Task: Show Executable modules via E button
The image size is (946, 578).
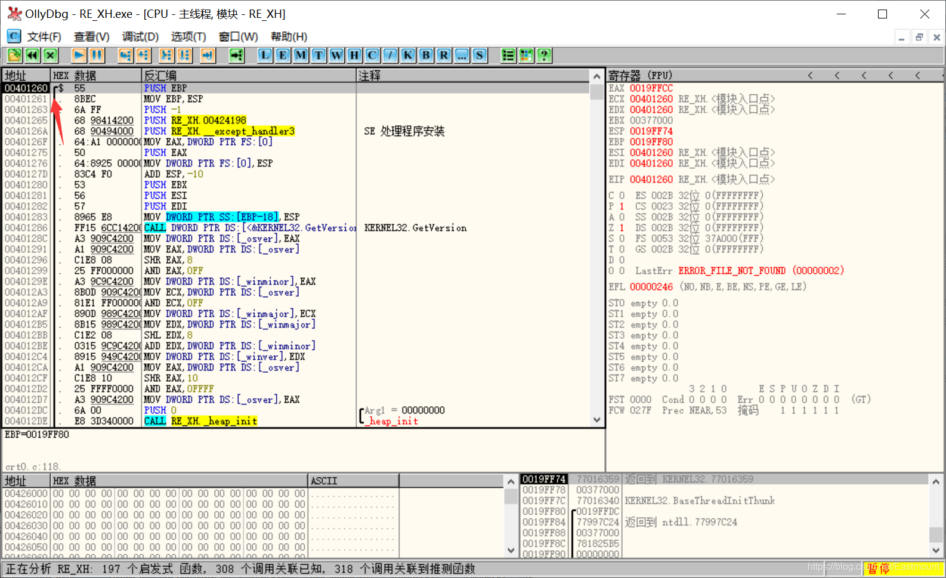Action: click(283, 55)
